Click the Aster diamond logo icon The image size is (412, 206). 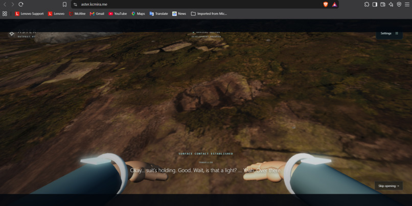[x=12, y=34]
